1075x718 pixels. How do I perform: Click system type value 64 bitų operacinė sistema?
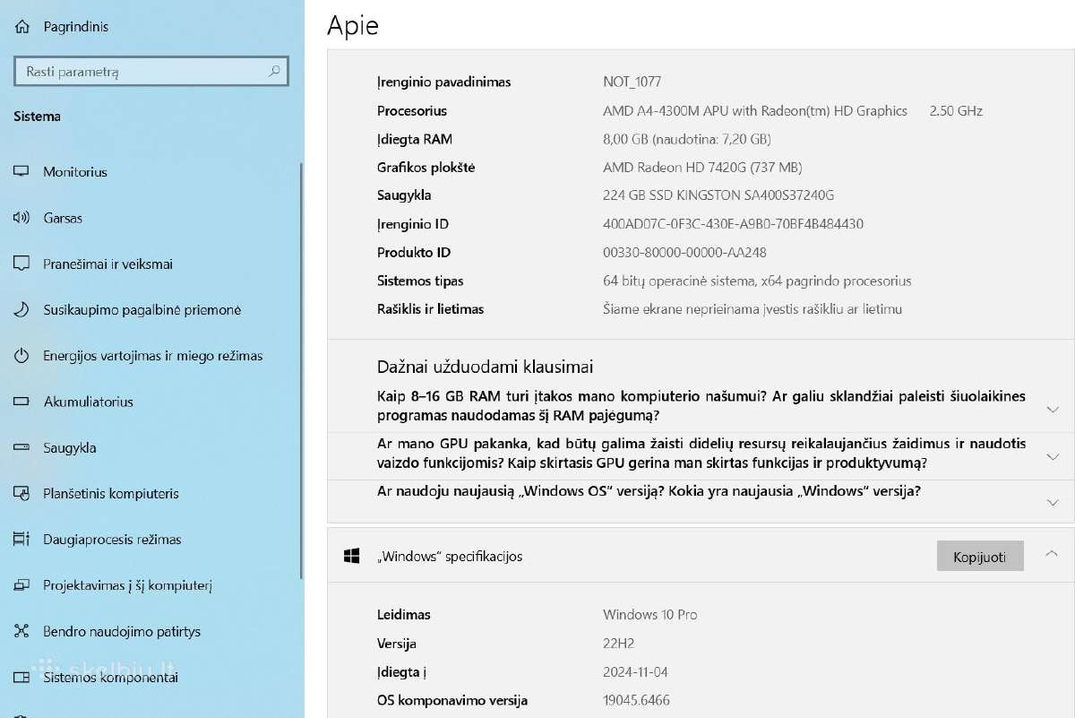757,281
